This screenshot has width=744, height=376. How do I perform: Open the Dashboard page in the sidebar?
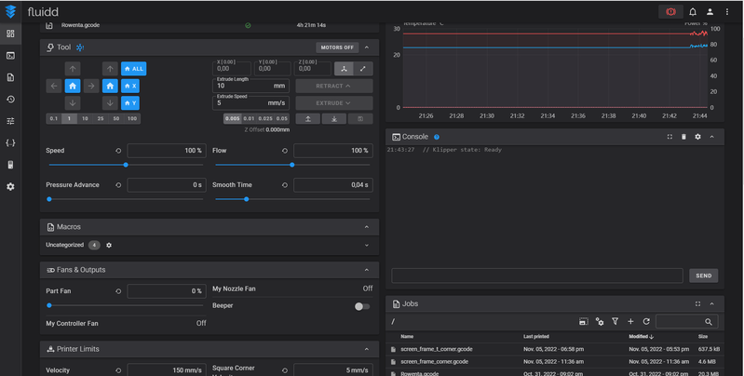(x=10, y=34)
